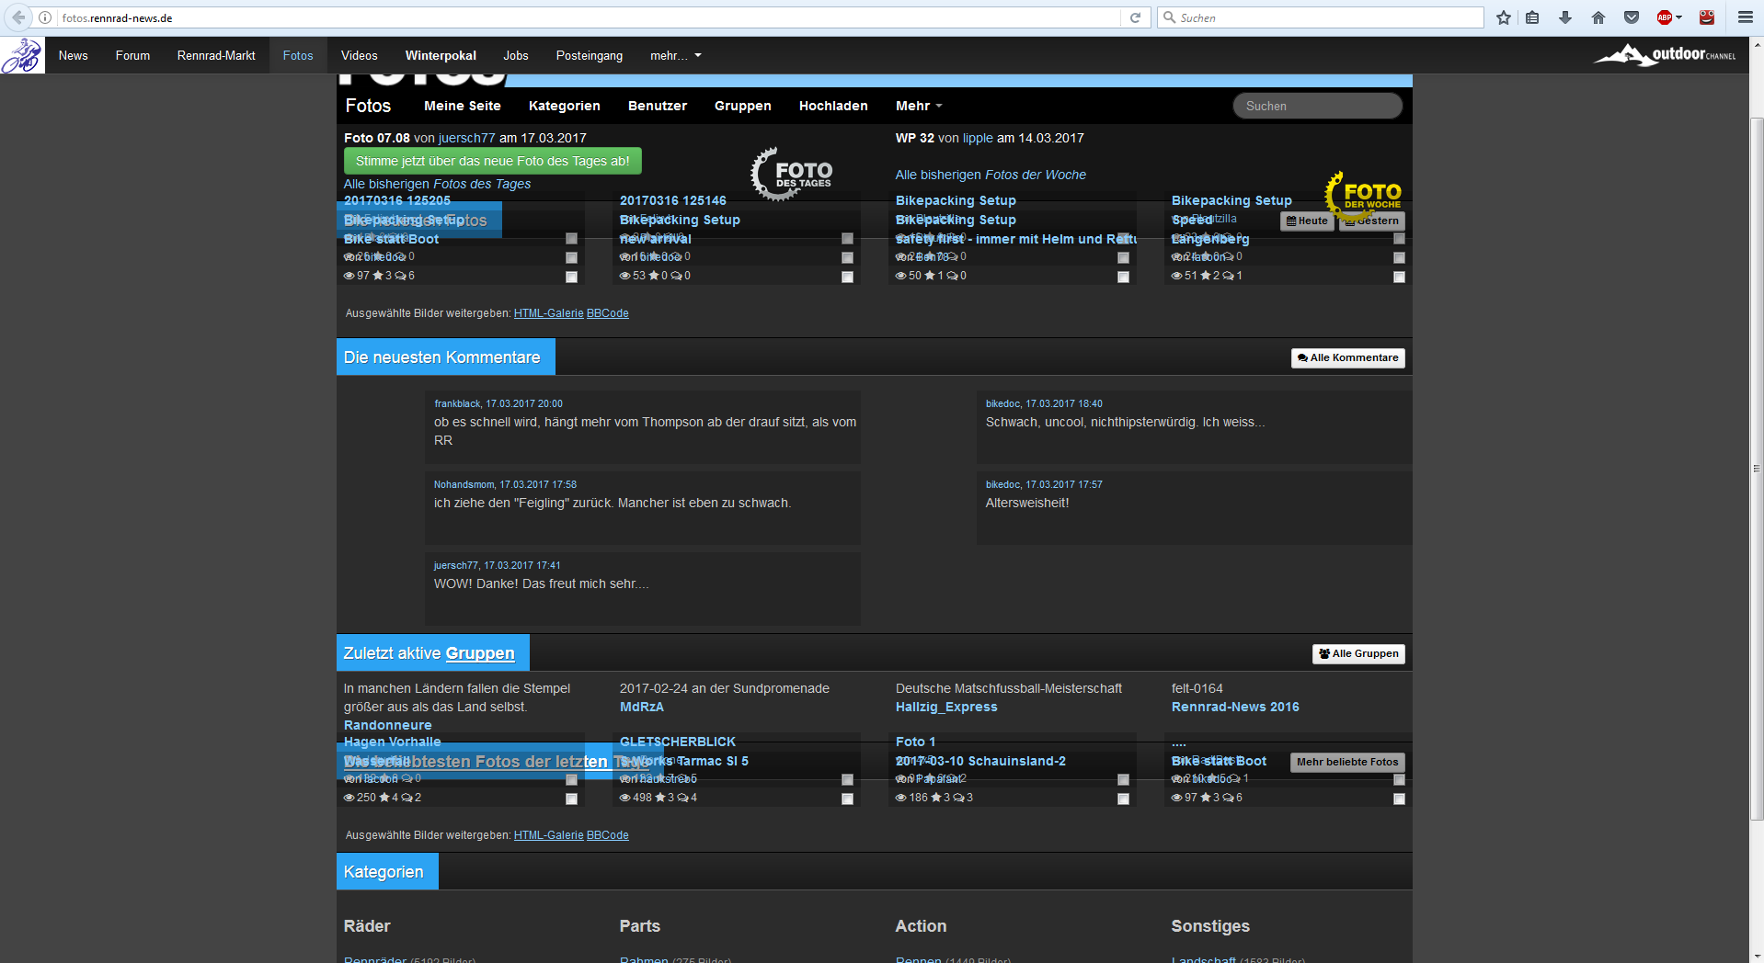The width and height of the screenshot is (1764, 963).
Task: Open the 'Alle Kommentare' button
Action: click(1347, 358)
